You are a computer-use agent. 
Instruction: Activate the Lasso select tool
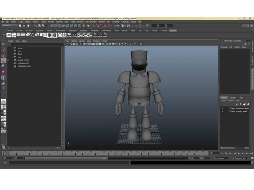point(3,50)
